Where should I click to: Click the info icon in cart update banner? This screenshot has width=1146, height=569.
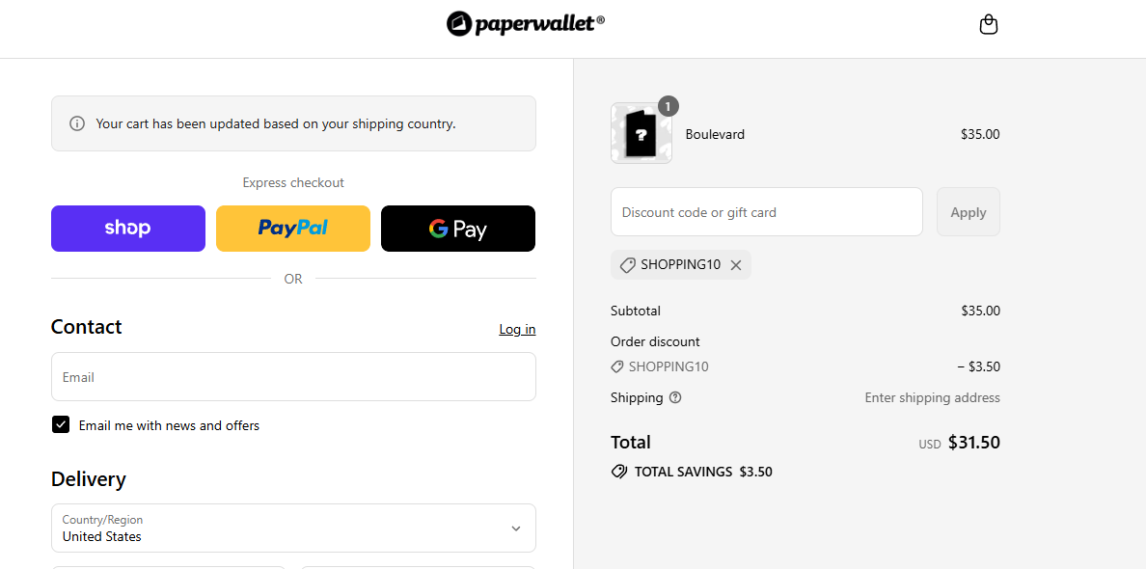[x=76, y=123]
